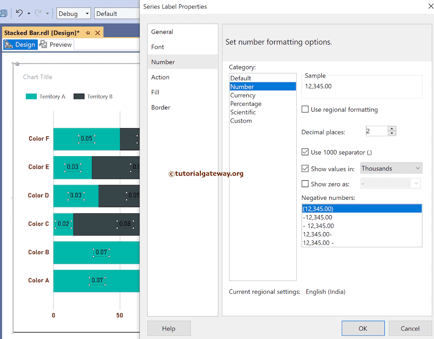Click OK to apply number formatting

point(363,328)
